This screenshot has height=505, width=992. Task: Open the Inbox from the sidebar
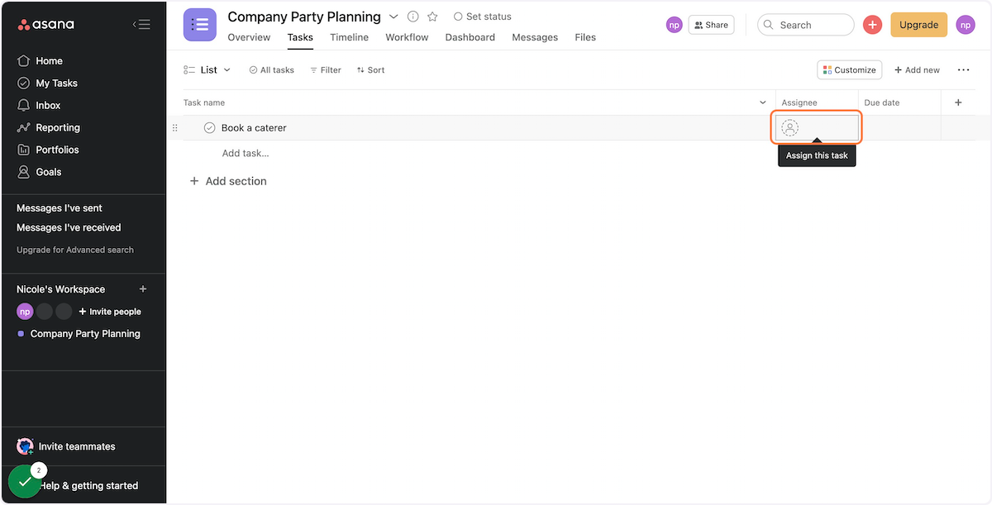48,105
